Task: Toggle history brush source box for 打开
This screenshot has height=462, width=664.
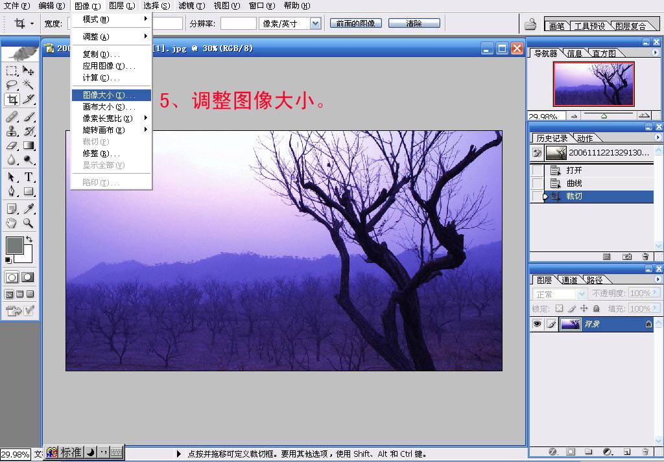Action: [538, 170]
